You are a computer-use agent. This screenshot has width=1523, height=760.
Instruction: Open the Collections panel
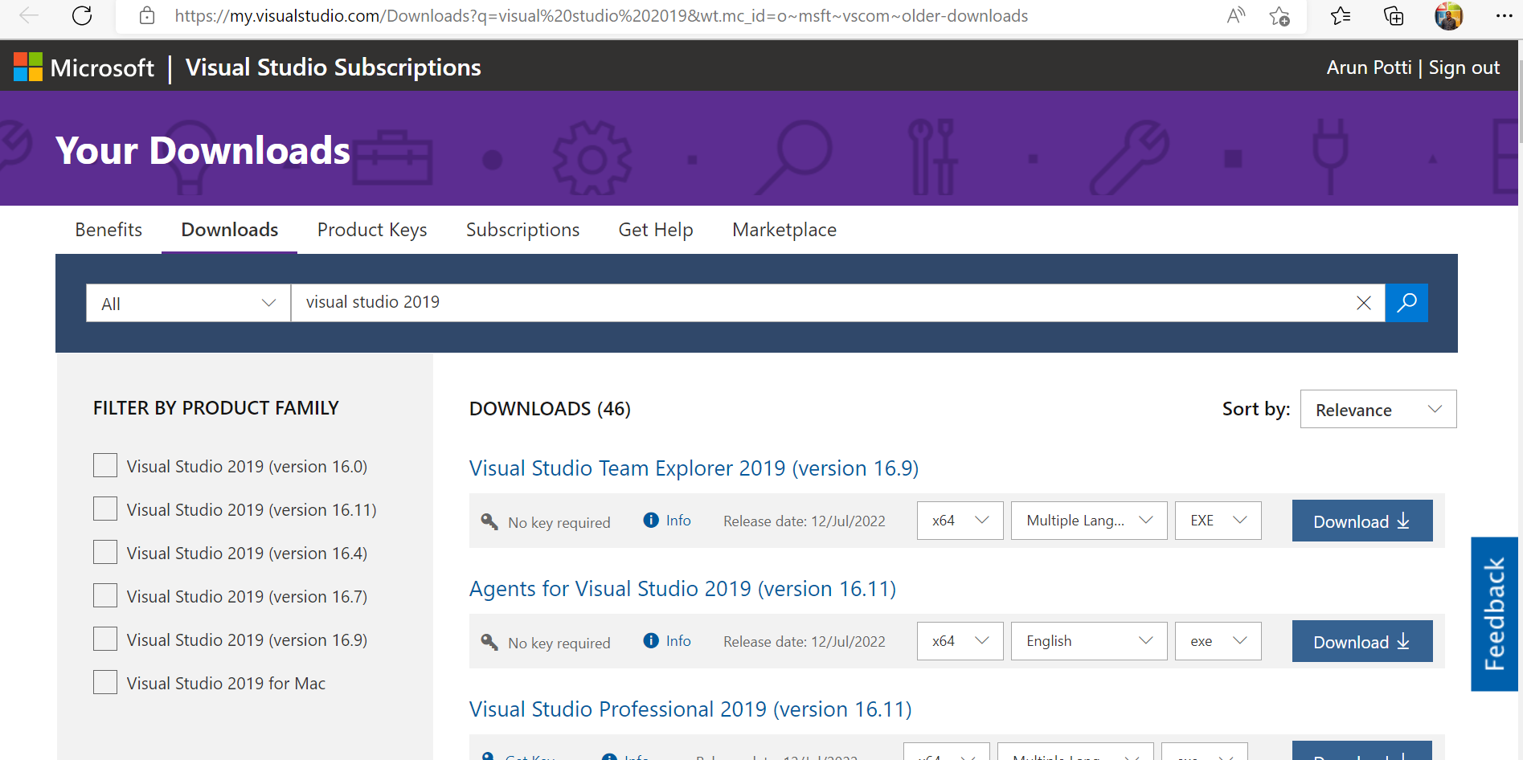[1394, 16]
